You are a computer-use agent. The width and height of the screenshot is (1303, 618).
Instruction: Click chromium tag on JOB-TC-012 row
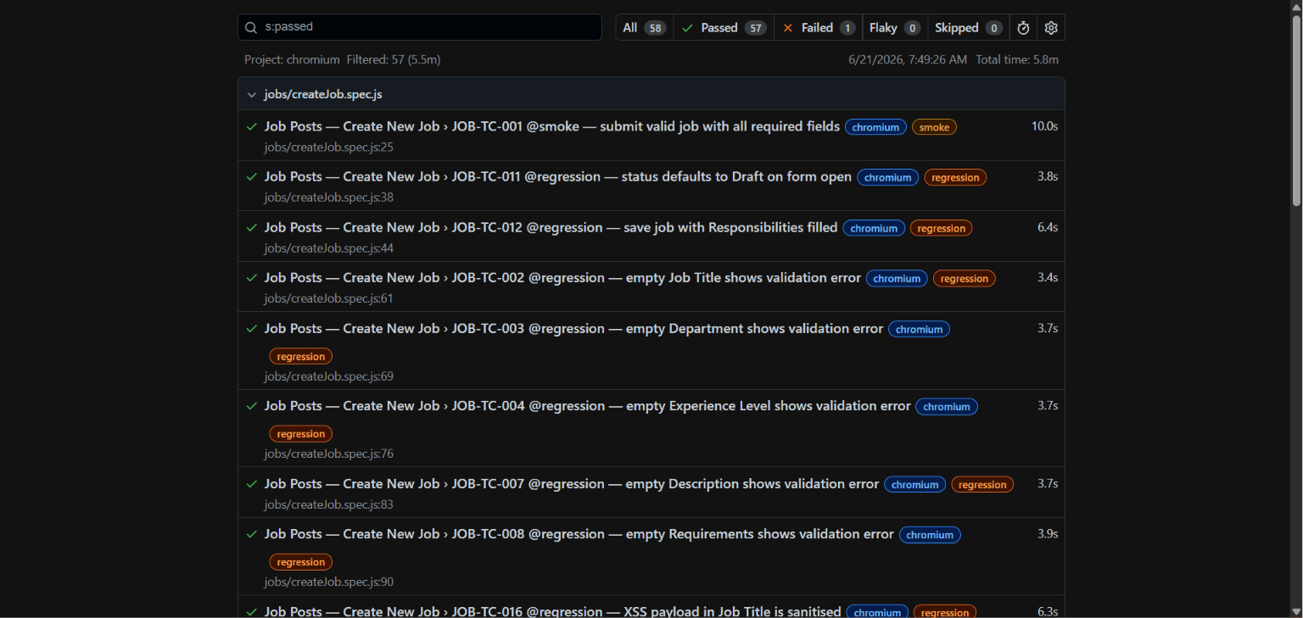(874, 228)
